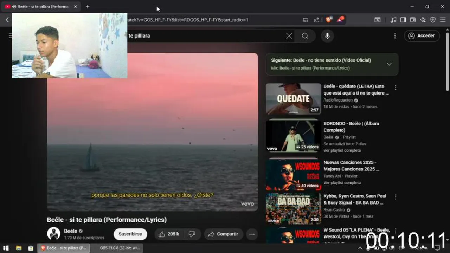The width and height of the screenshot is (450, 253).
Task: Click Brave taskbar button Beéle - si te pillara
Action: coord(64,248)
